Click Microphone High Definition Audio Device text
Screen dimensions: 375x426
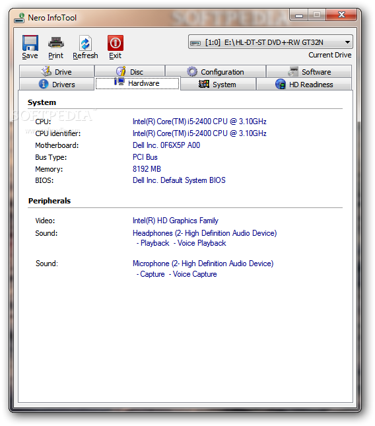(x=203, y=264)
